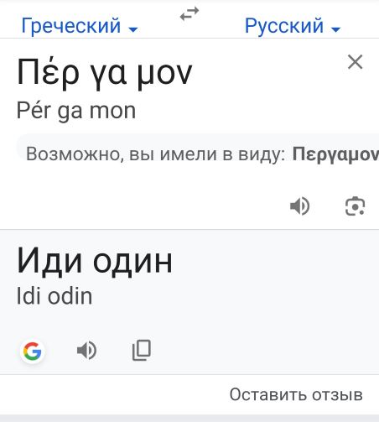
Task: Open the Русский target language dropdown
Action: click(x=293, y=26)
